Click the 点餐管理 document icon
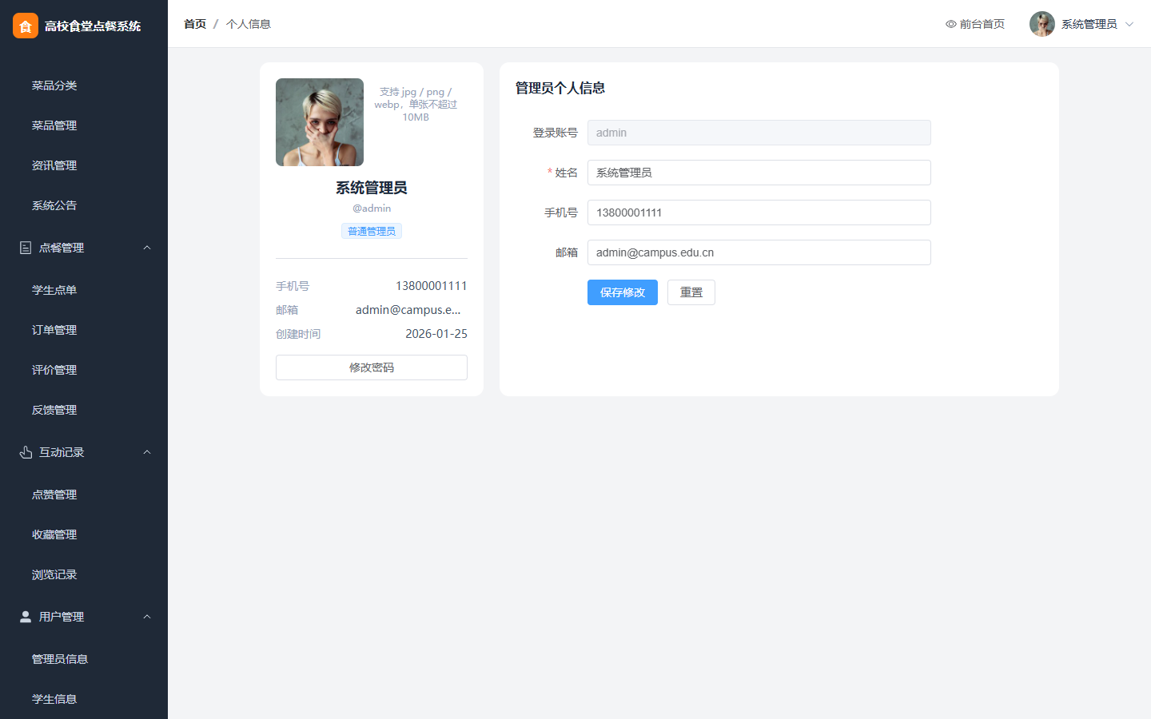Viewport: 1151px width, 719px height. click(26, 248)
